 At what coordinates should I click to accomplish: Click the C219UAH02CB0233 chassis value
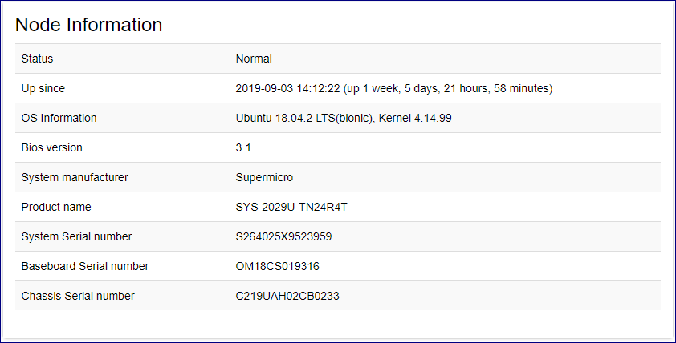pos(287,296)
